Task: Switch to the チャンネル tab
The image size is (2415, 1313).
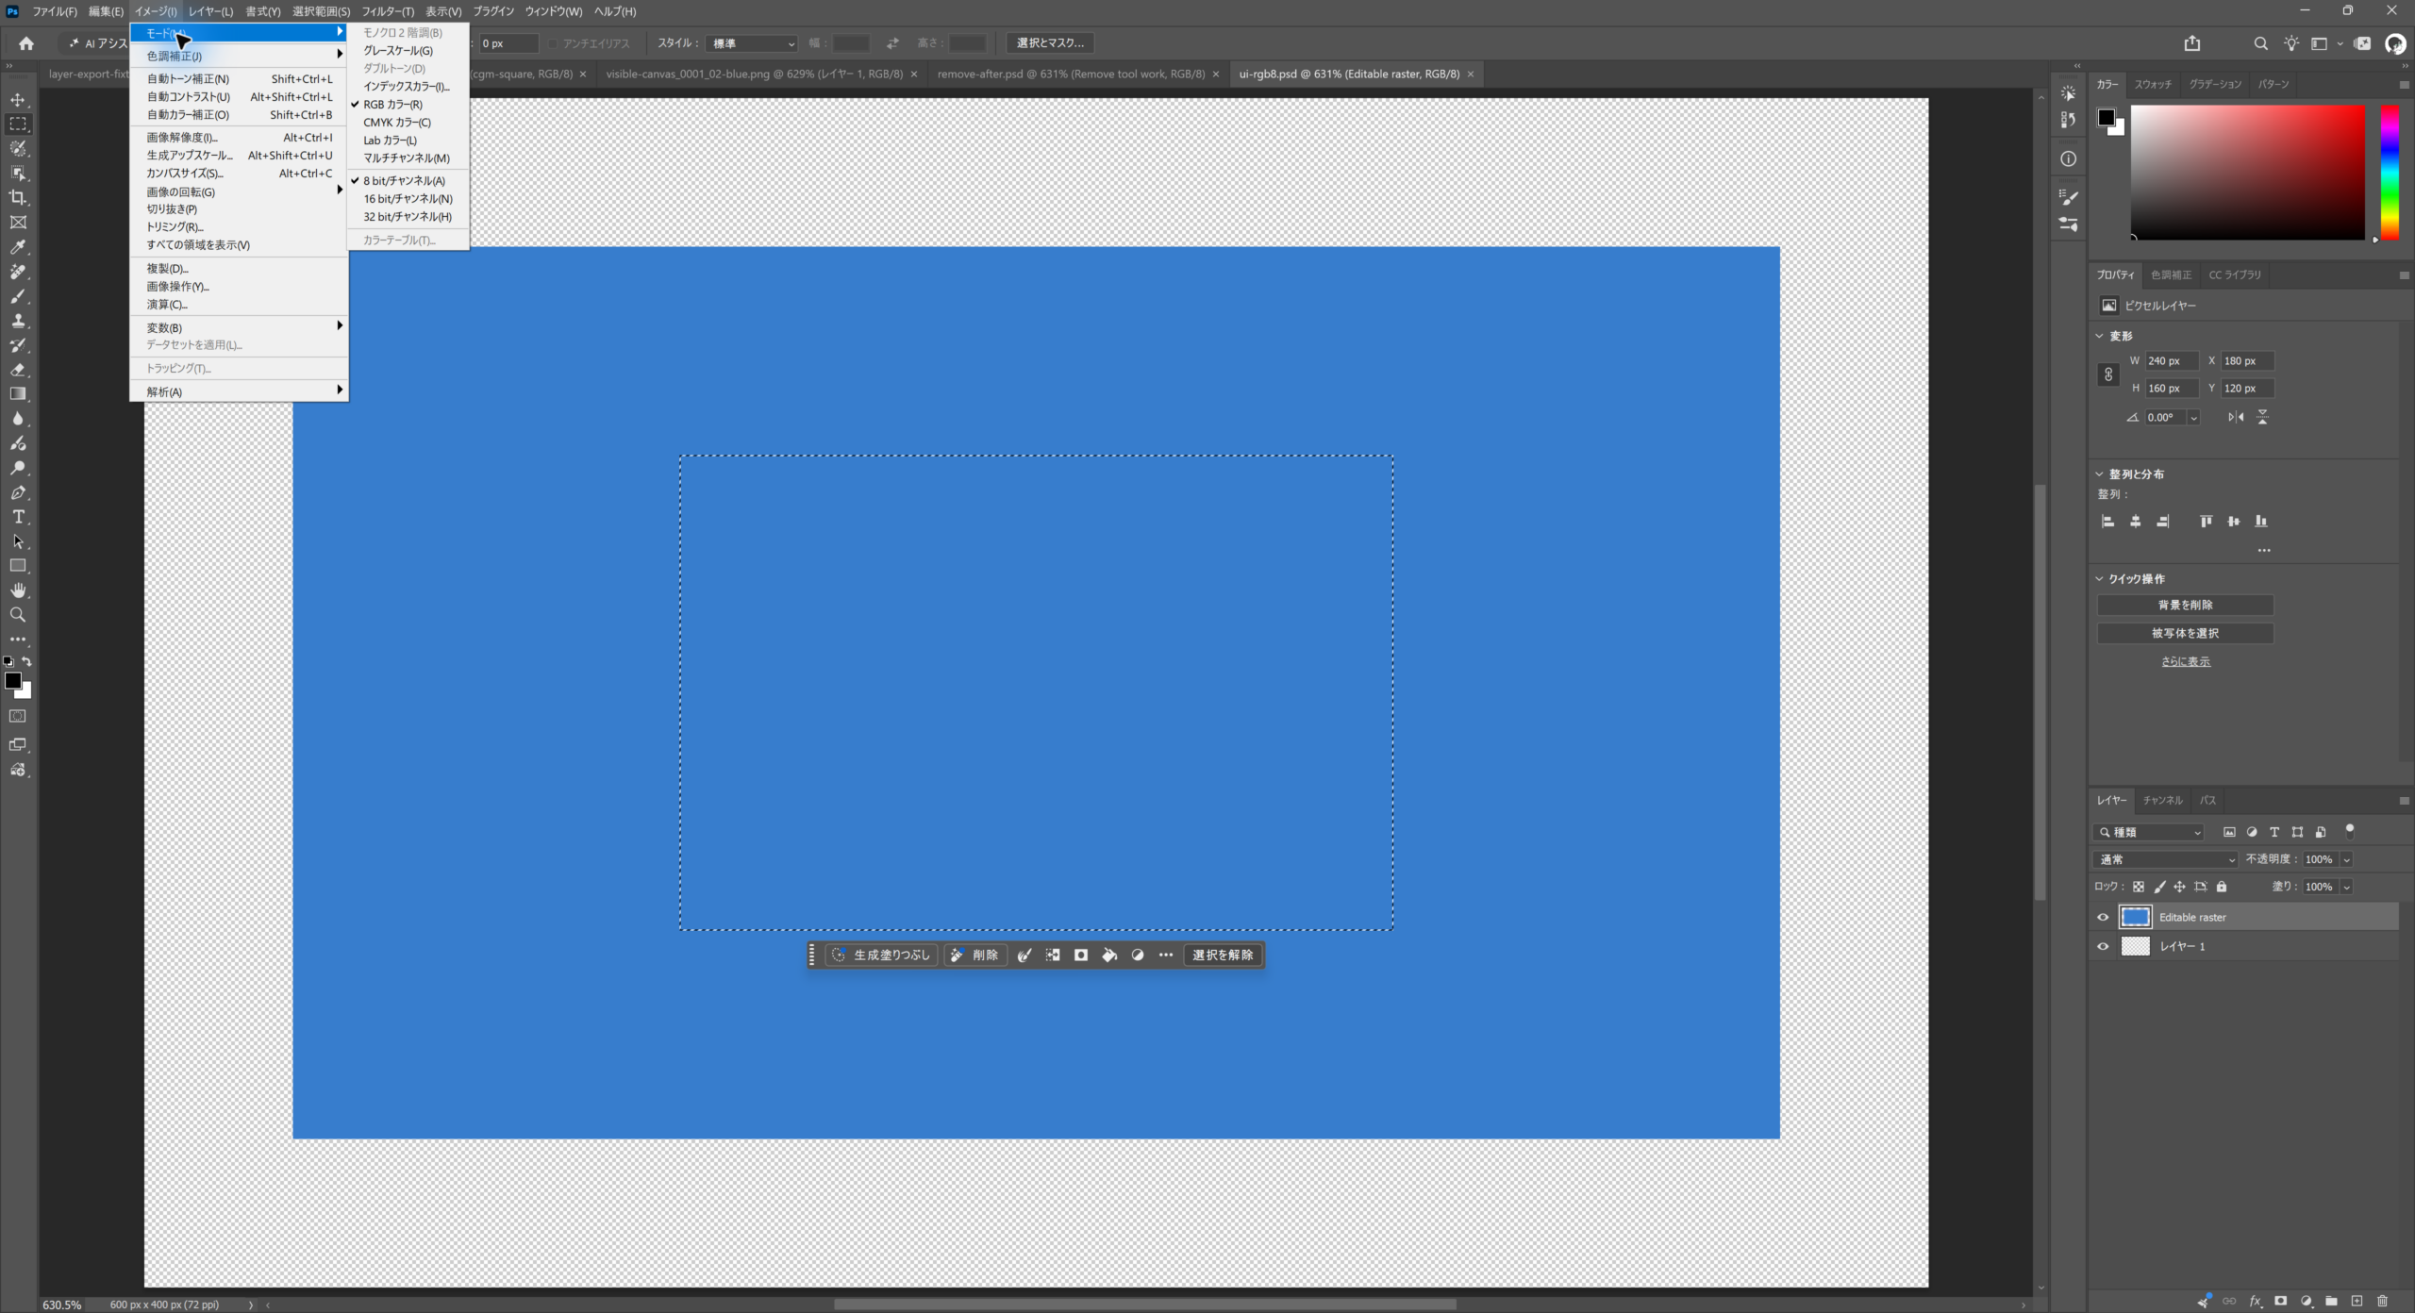Action: point(2162,800)
